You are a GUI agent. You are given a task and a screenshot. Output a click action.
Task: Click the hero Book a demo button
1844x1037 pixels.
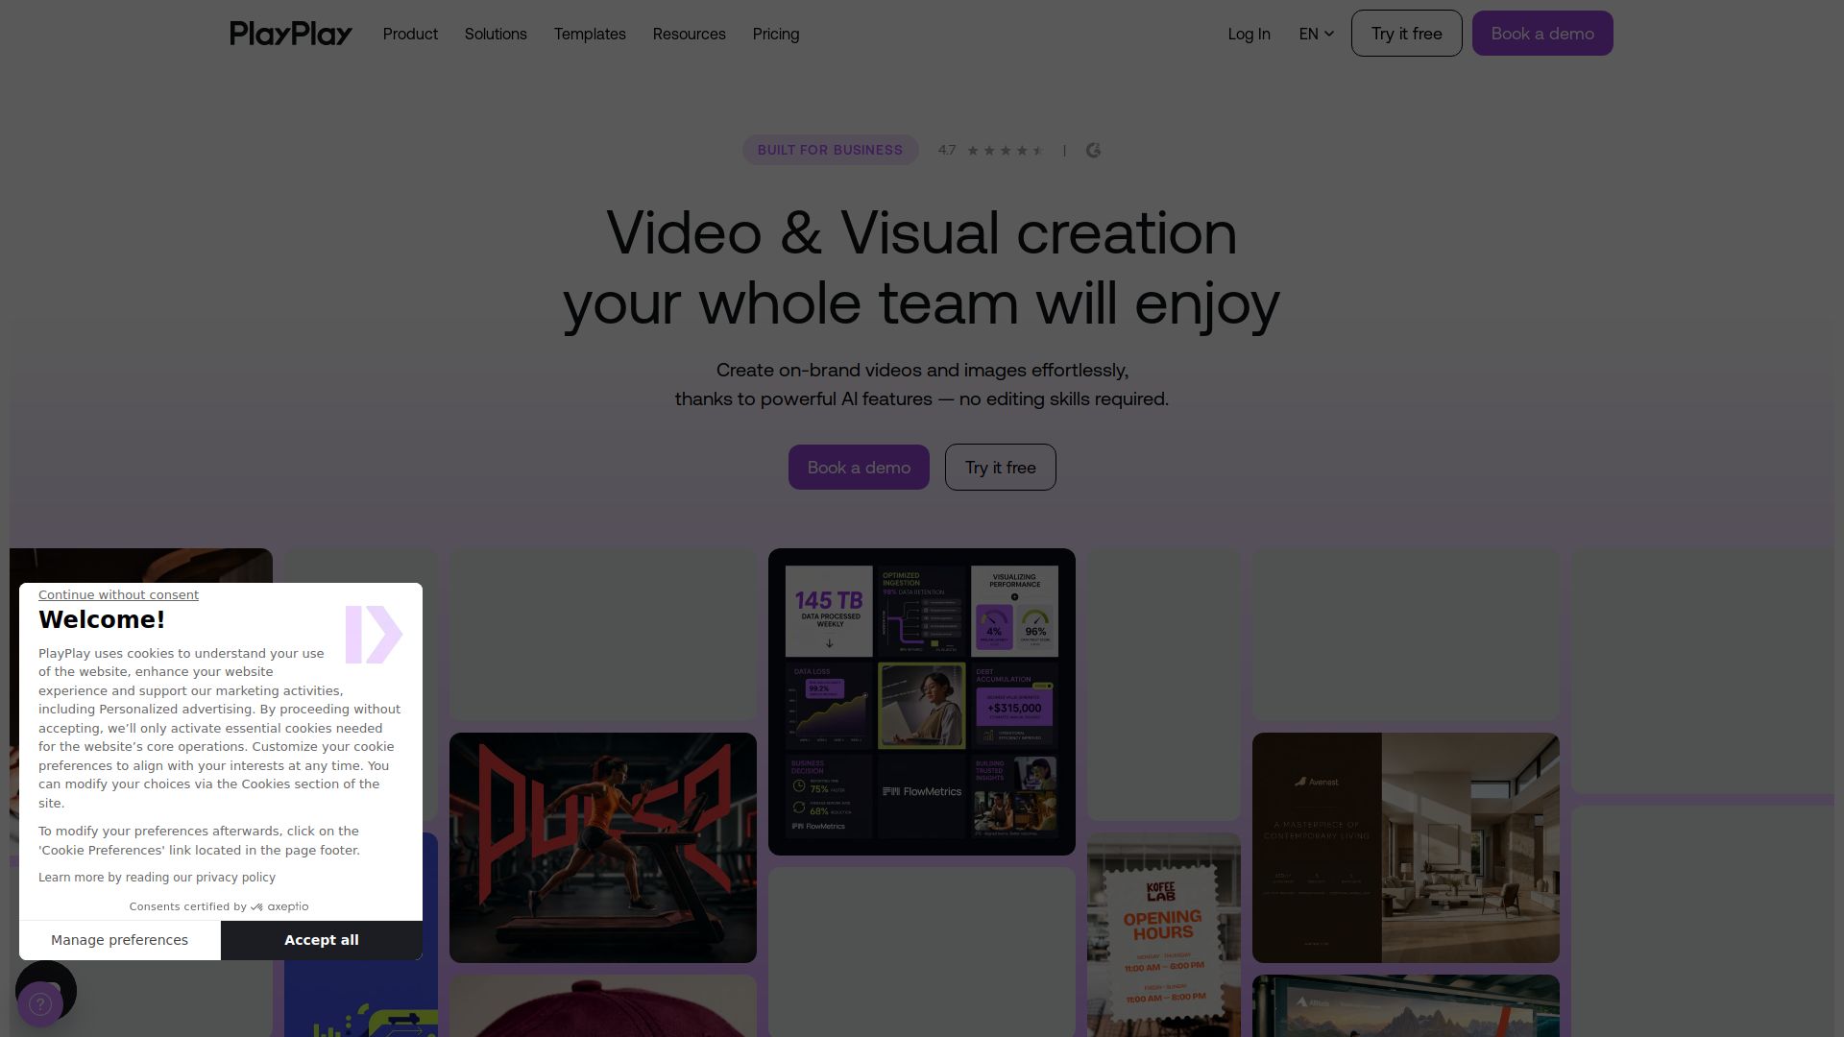tap(859, 468)
